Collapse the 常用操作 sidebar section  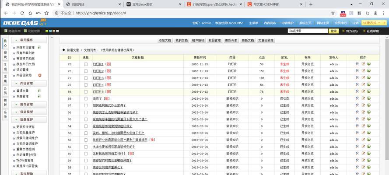point(29,40)
